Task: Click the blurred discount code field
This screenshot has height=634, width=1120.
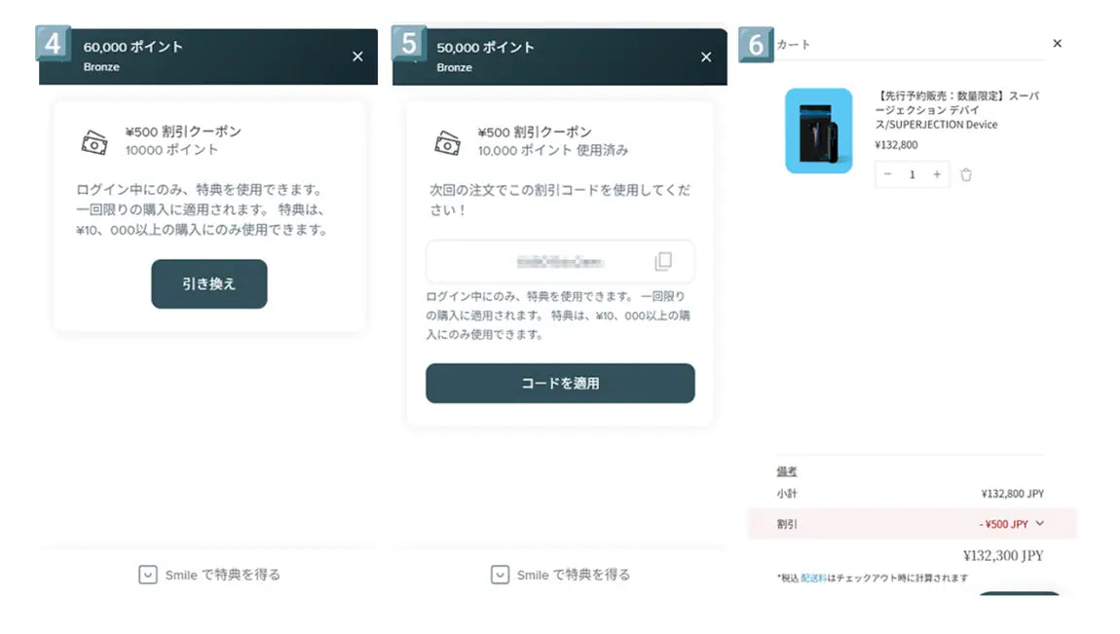Action: tap(560, 262)
